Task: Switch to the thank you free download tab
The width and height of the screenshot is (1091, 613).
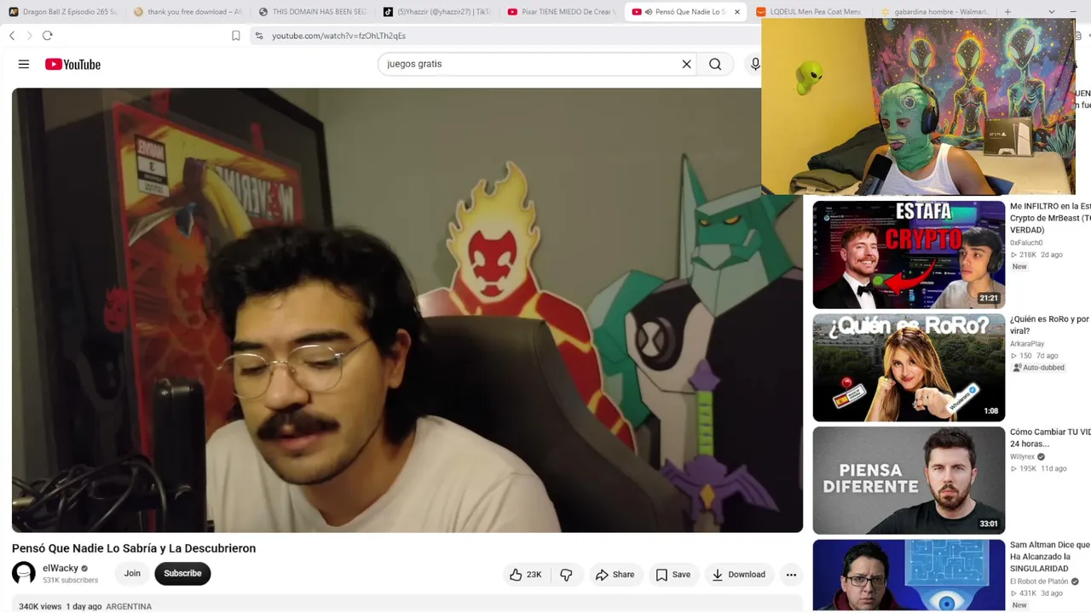Action: [x=188, y=12]
